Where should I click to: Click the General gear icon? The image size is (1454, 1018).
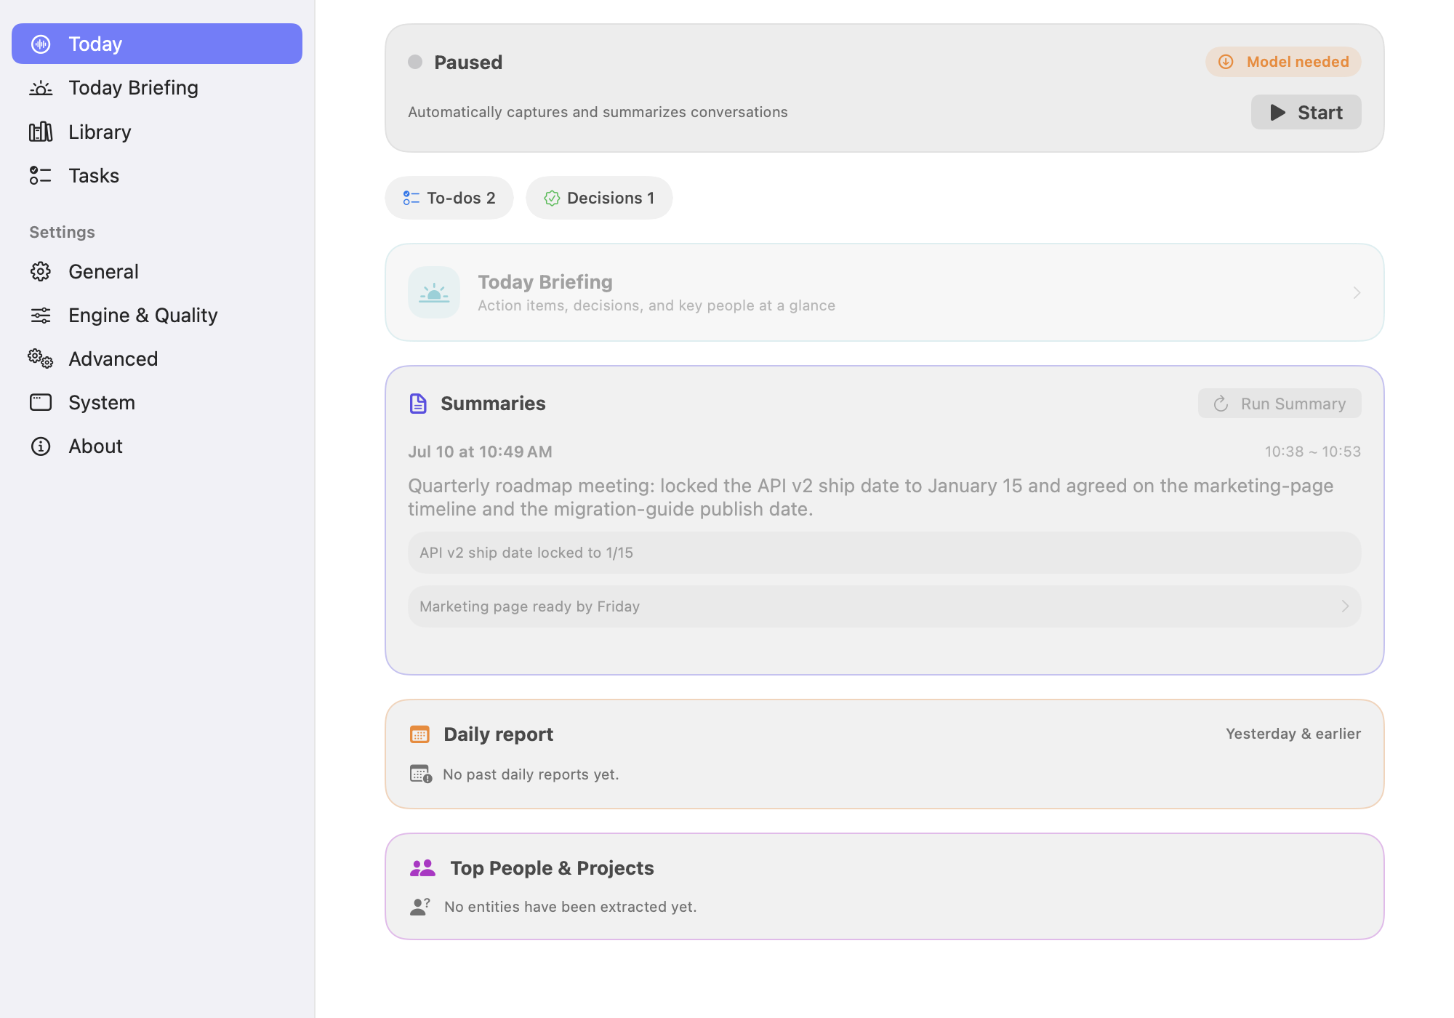point(41,271)
